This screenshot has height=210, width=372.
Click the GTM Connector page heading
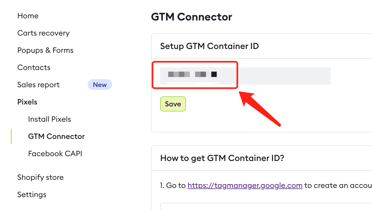pos(191,17)
